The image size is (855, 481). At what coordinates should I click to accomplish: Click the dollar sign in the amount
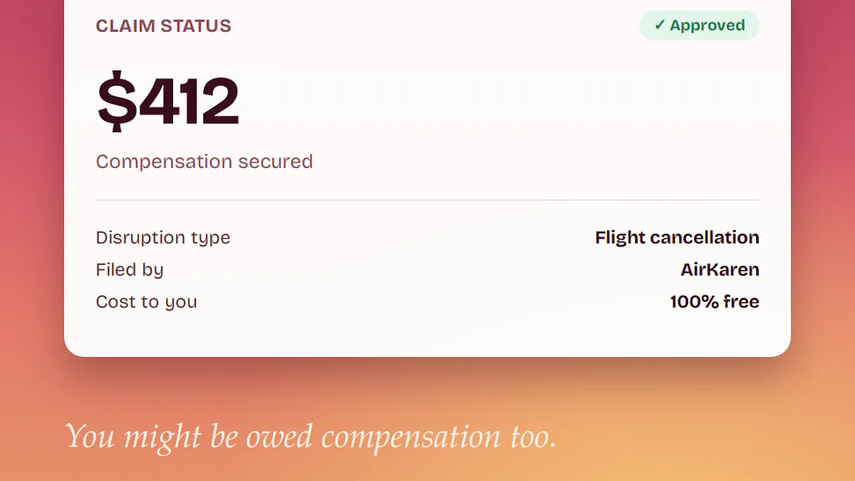coord(117,102)
